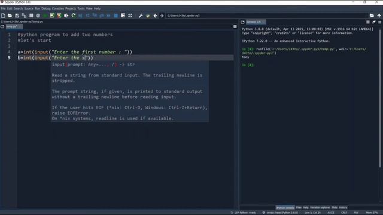Switch to the IPython console pane tab
This screenshot has height=215, width=383.
(285, 208)
